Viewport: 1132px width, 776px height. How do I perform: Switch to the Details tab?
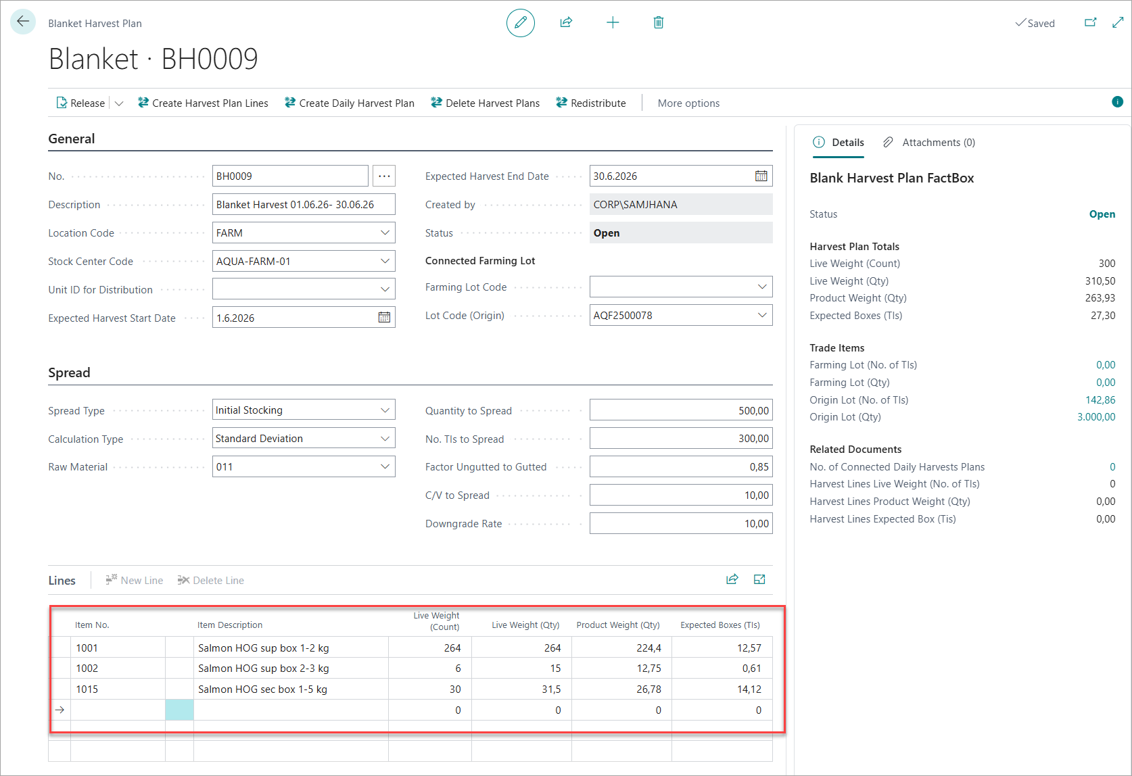[x=839, y=143]
